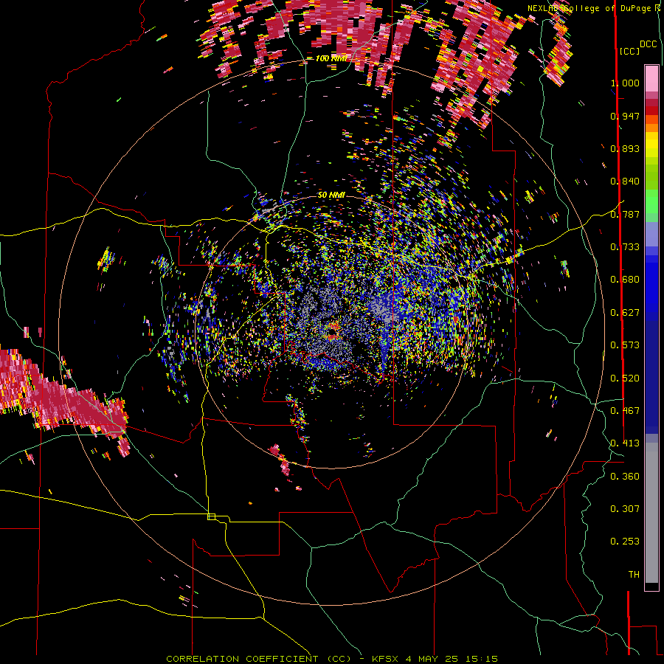Click the DCC label above the color bar
The height and width of the screenshot is (664, 664).
(x=649, y=44)
